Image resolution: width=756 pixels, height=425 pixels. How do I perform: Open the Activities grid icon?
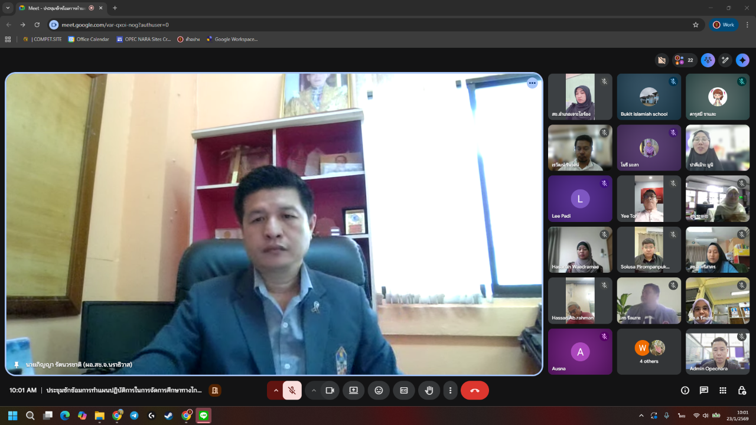pos(723,390)
